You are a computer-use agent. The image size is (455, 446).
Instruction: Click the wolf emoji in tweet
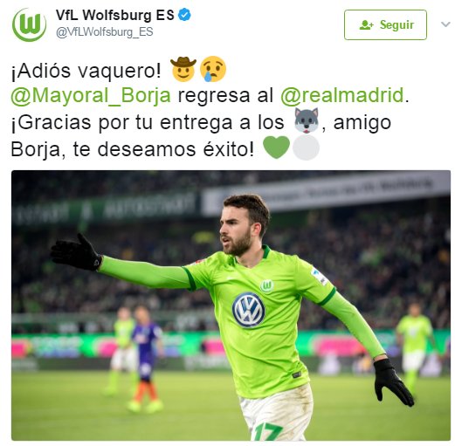306,120
